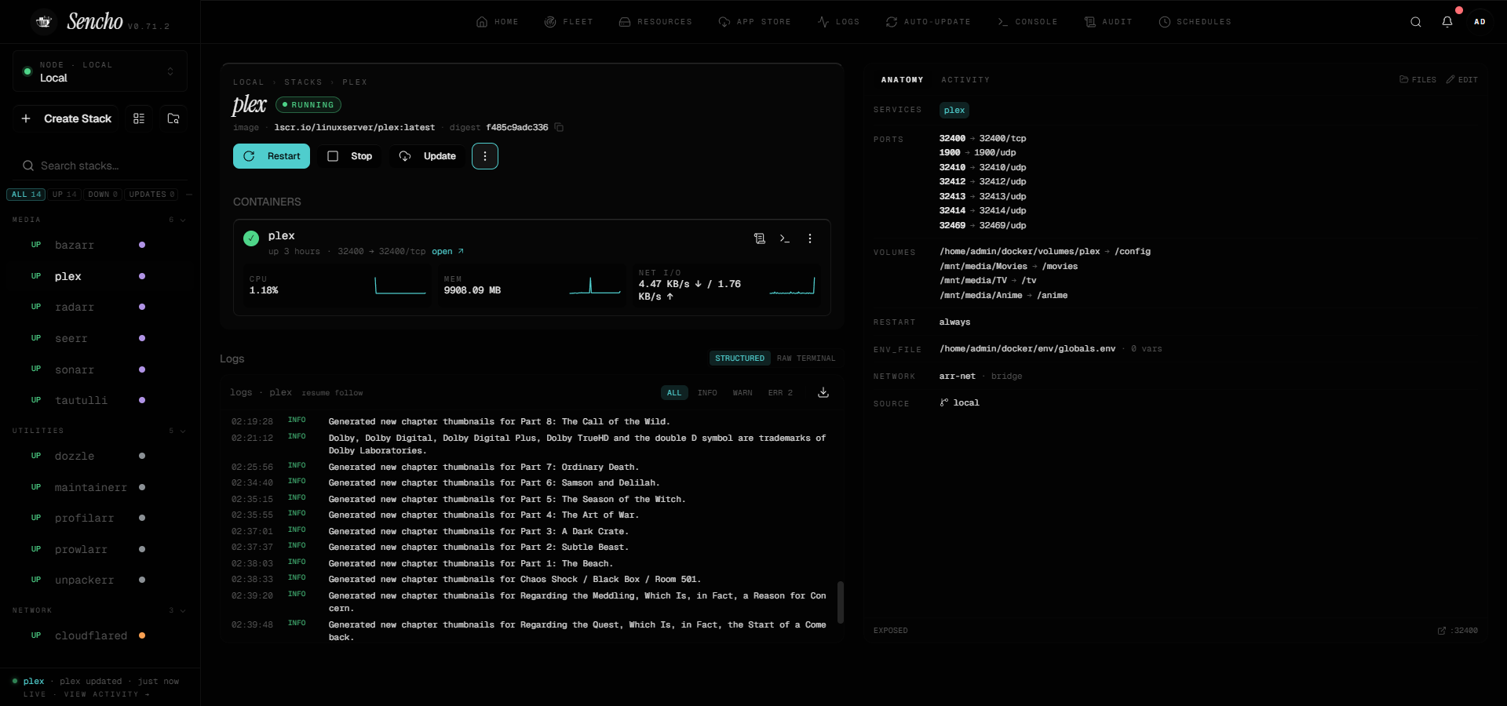
Task: Open plex container logs icon
Action: click(760, 238)
